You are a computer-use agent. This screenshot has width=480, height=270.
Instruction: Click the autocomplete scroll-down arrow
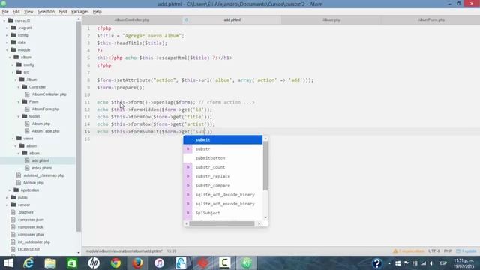tap(265, 217)
